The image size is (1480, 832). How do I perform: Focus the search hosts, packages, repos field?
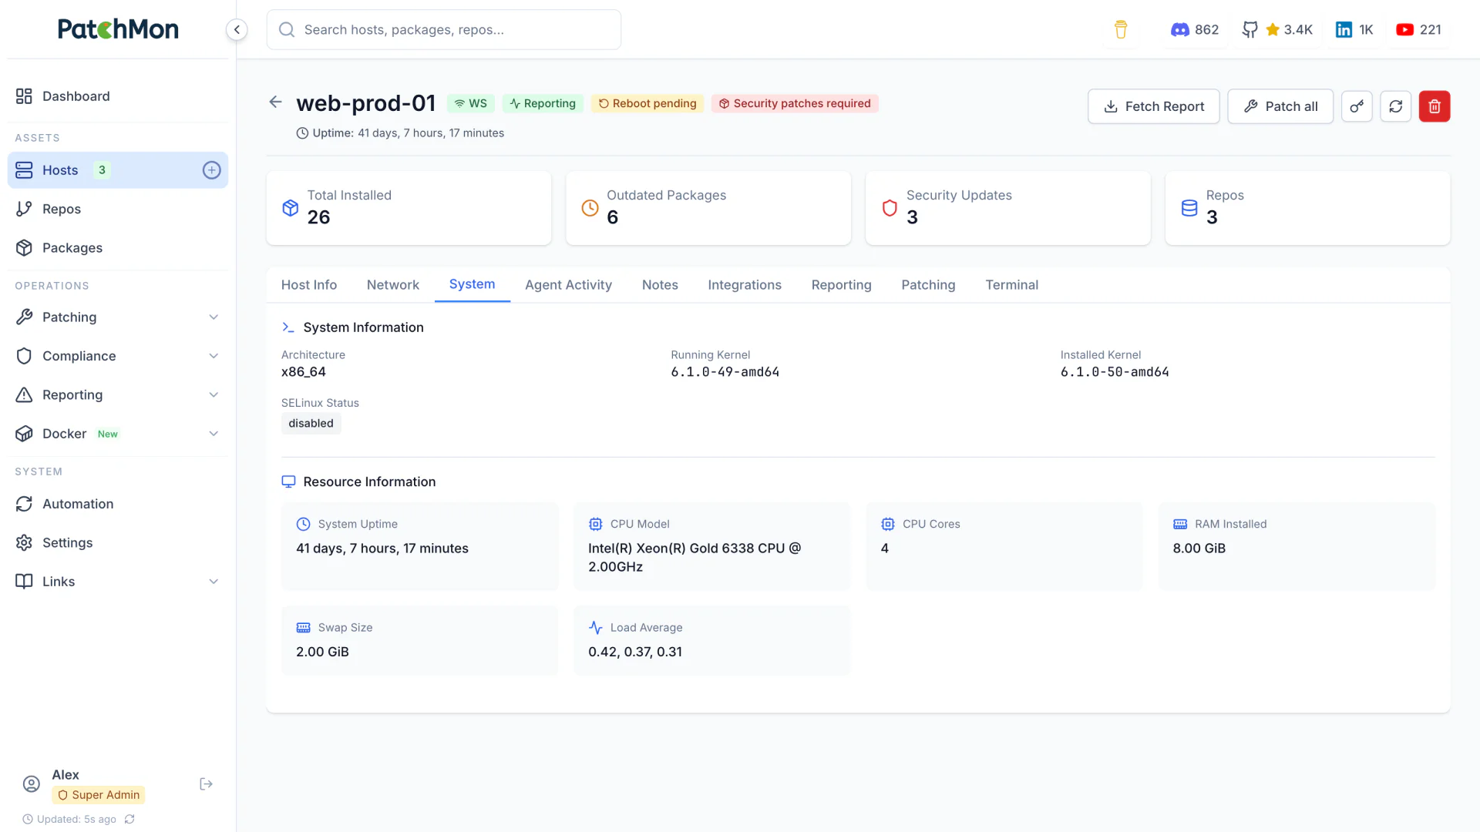[444, 29]
